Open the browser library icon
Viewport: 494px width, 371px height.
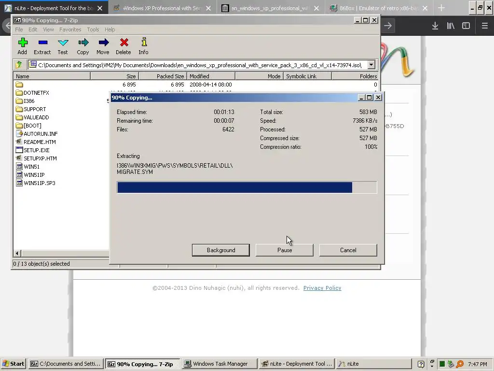click(451, 26)
